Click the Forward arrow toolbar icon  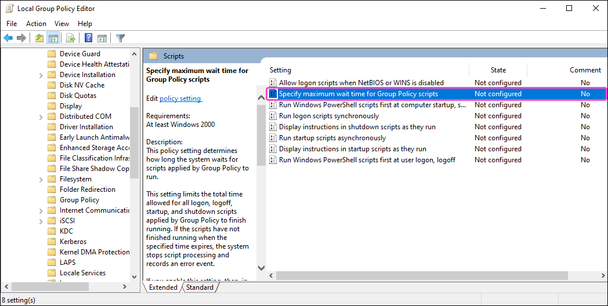tap(21, 38)
